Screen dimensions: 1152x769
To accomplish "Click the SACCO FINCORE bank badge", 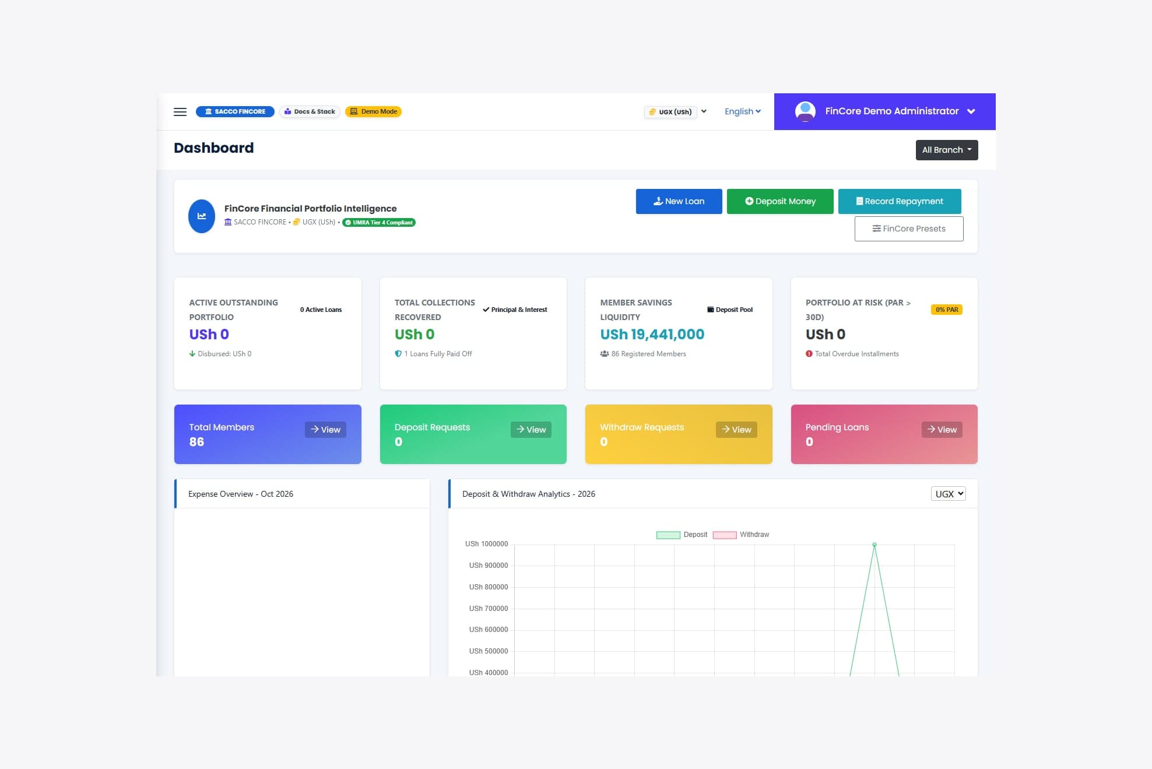I will 235,111.
